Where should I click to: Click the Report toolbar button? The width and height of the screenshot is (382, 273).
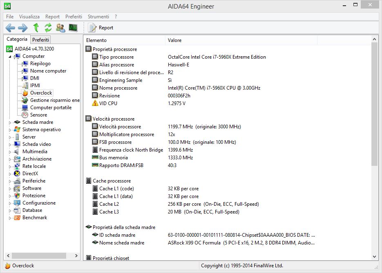[101, 28]
